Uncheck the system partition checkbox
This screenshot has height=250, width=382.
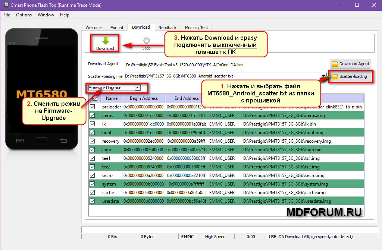point(93,184)
